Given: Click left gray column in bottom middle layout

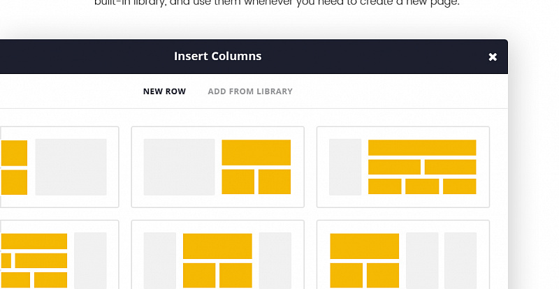Looking at the screenshot, I should pyautogui.click(x=160, y=260).
